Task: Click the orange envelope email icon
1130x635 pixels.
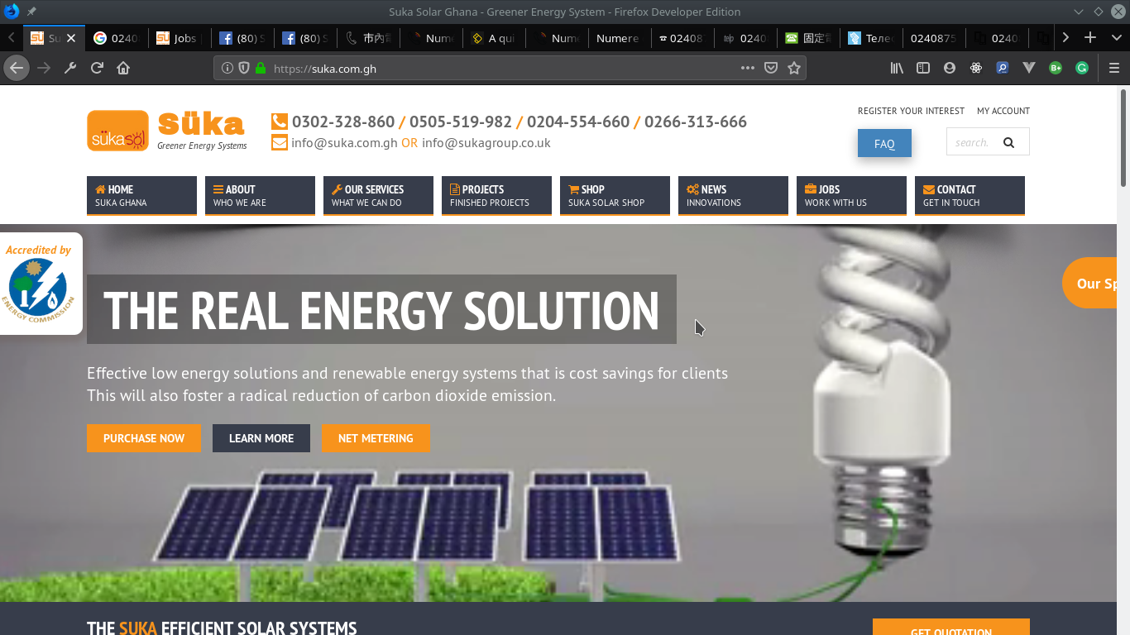Action: point(280,143)
